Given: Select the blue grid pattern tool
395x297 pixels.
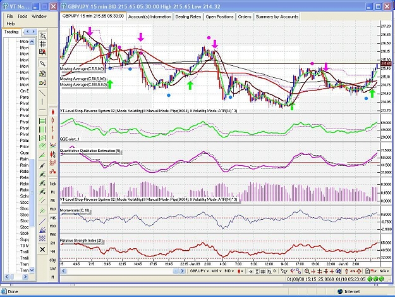Looking at the screenshot, I should point(42,239).
